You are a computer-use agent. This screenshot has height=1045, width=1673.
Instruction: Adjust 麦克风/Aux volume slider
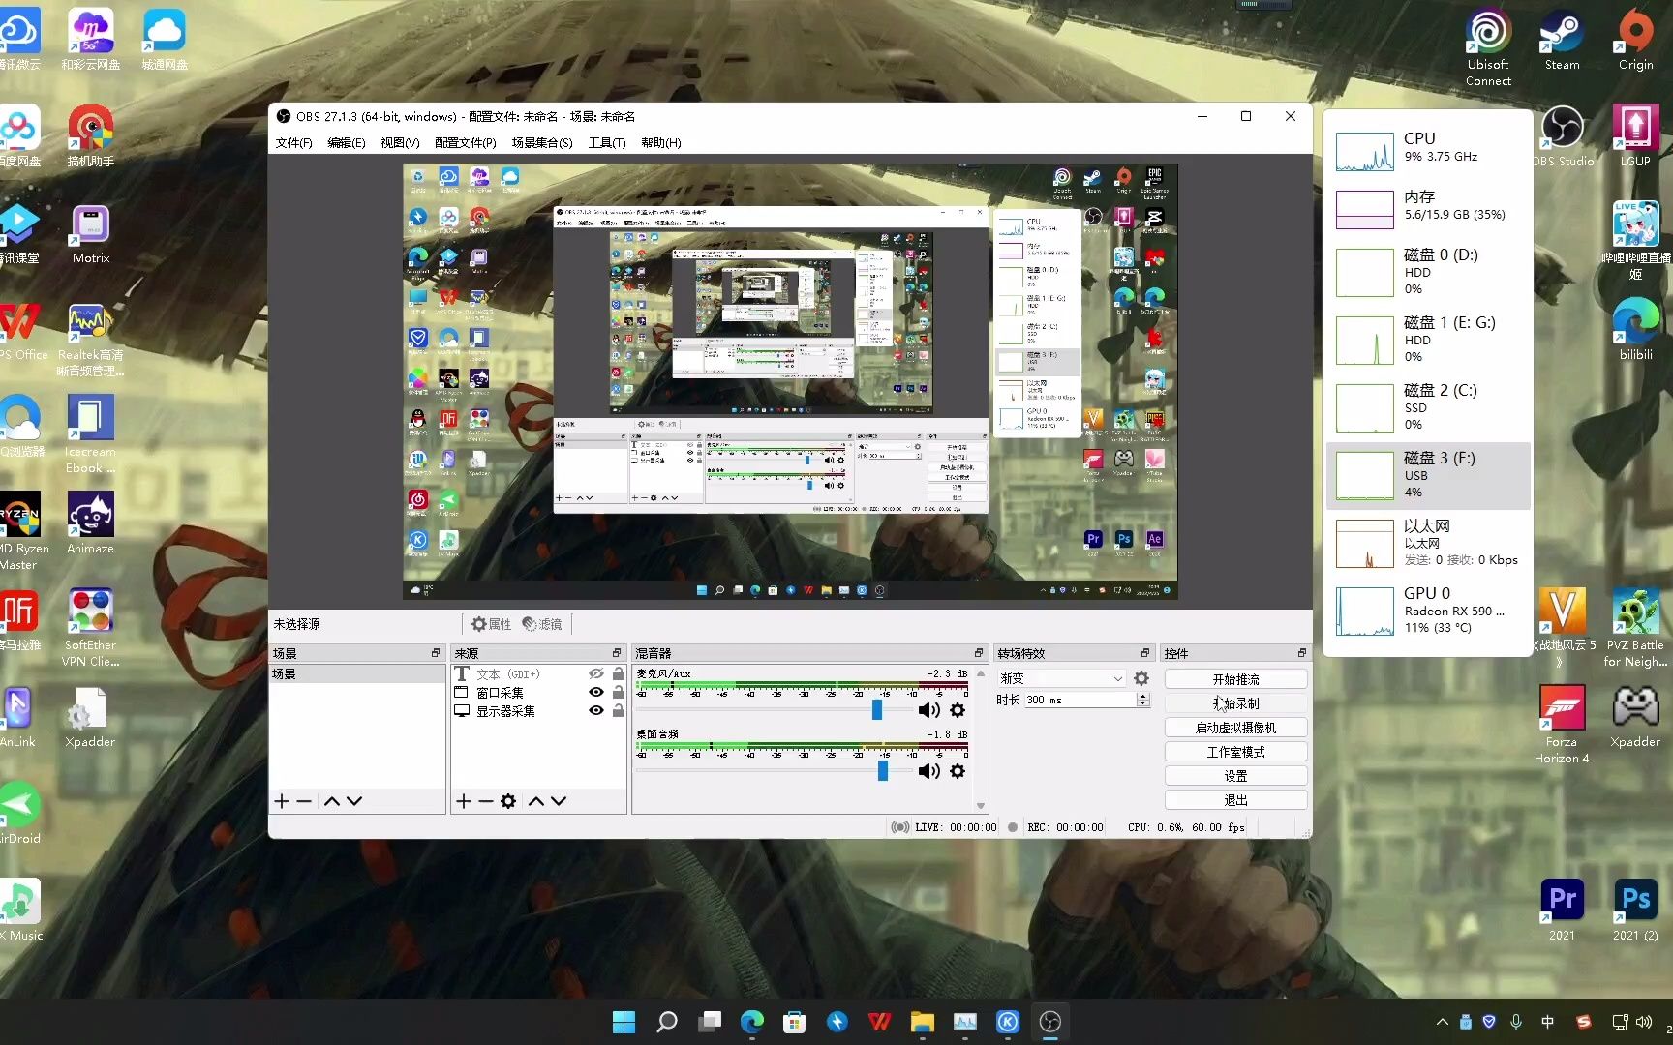877,710
